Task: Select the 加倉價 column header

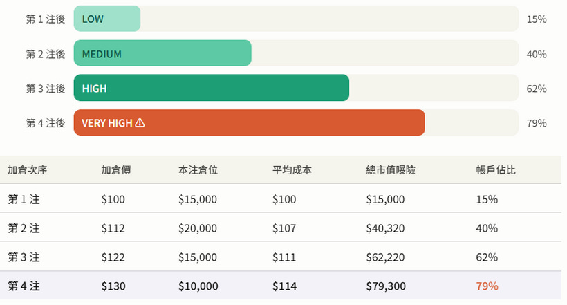Action: point(116,169)
